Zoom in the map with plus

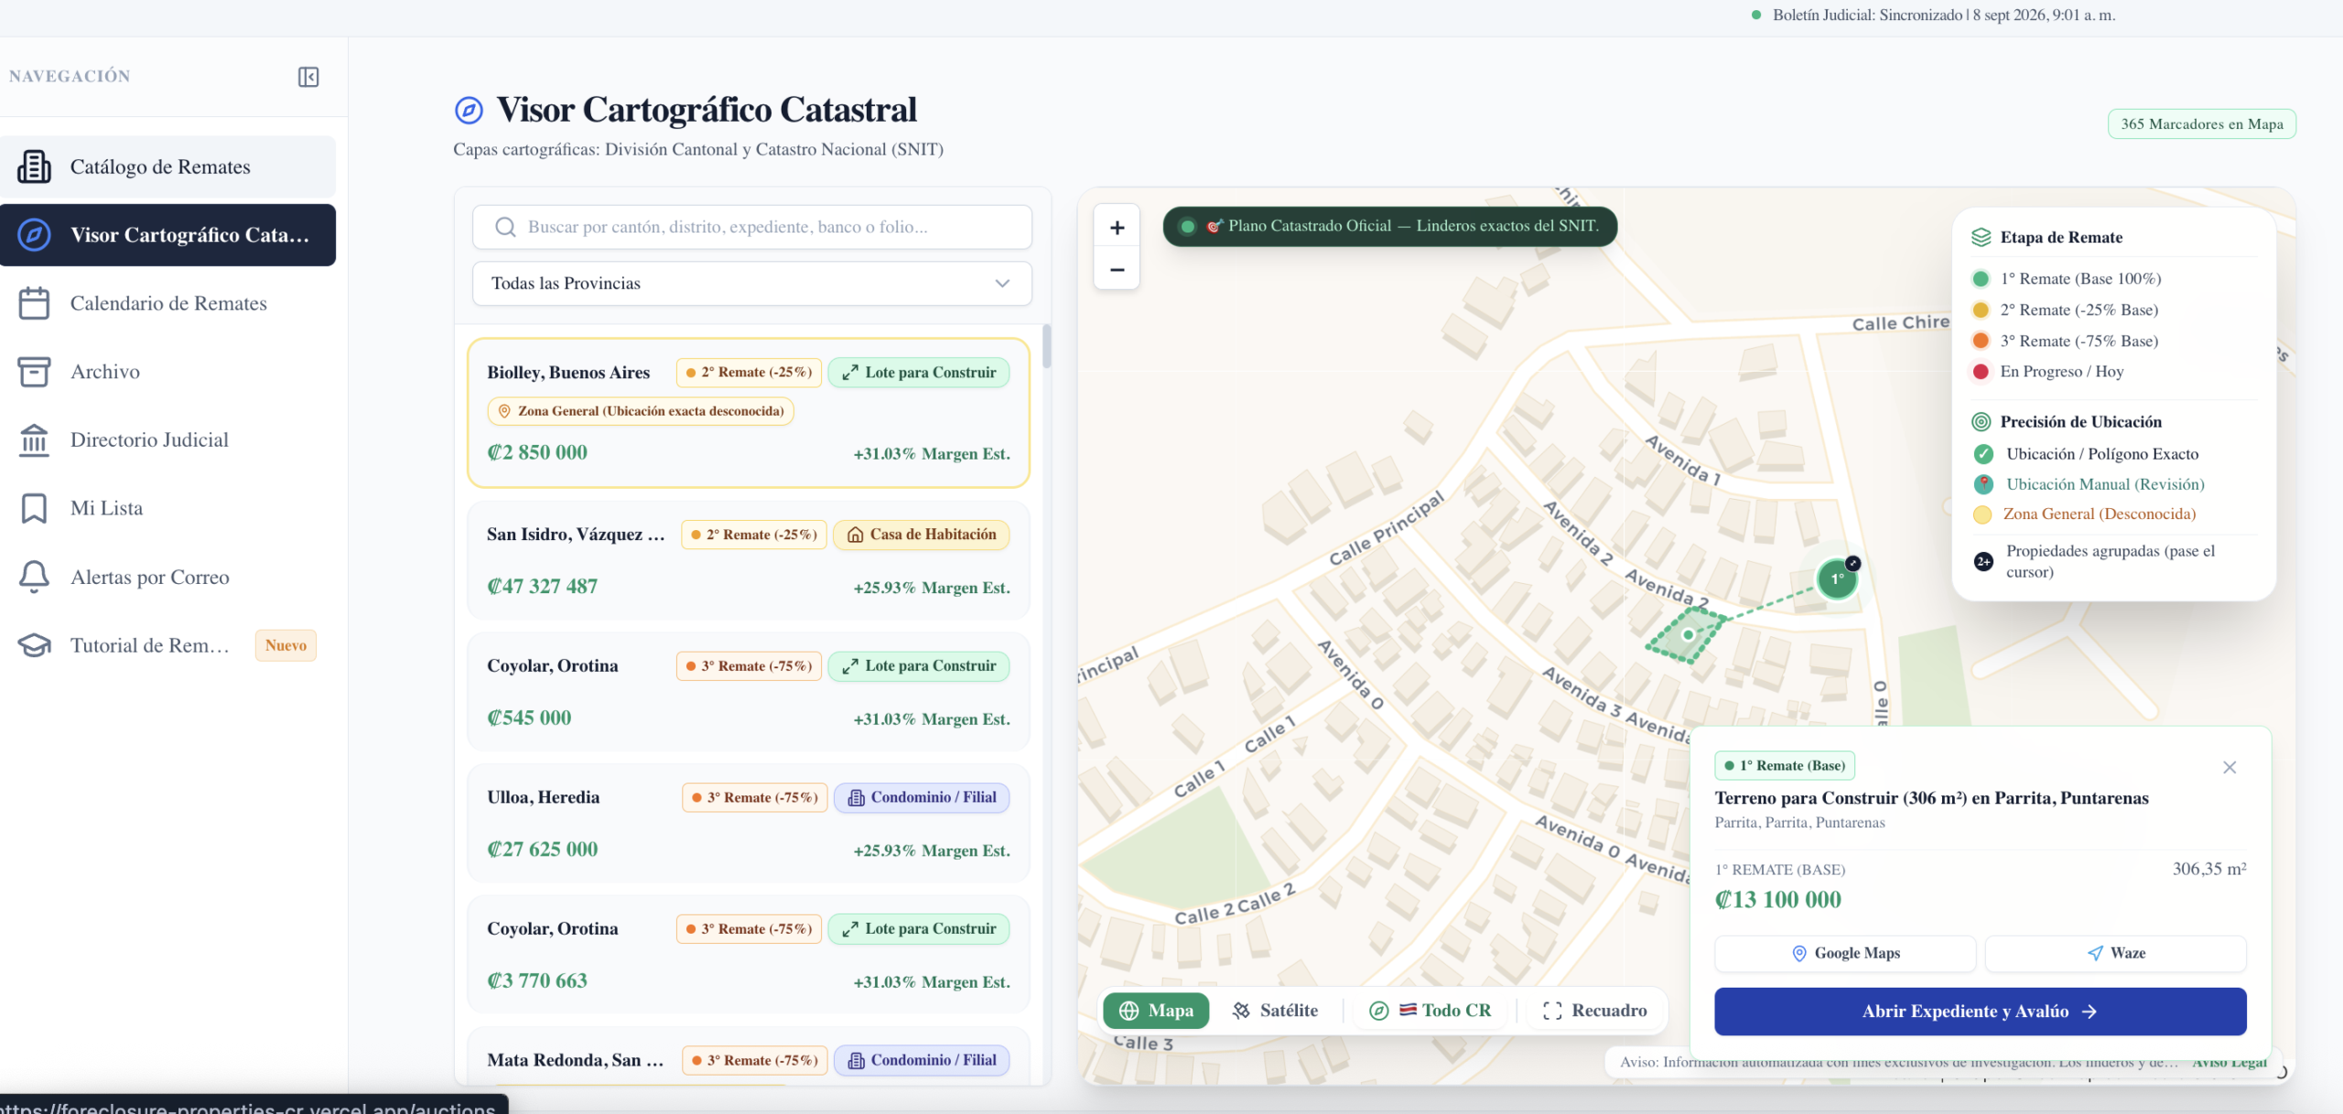1117,227
